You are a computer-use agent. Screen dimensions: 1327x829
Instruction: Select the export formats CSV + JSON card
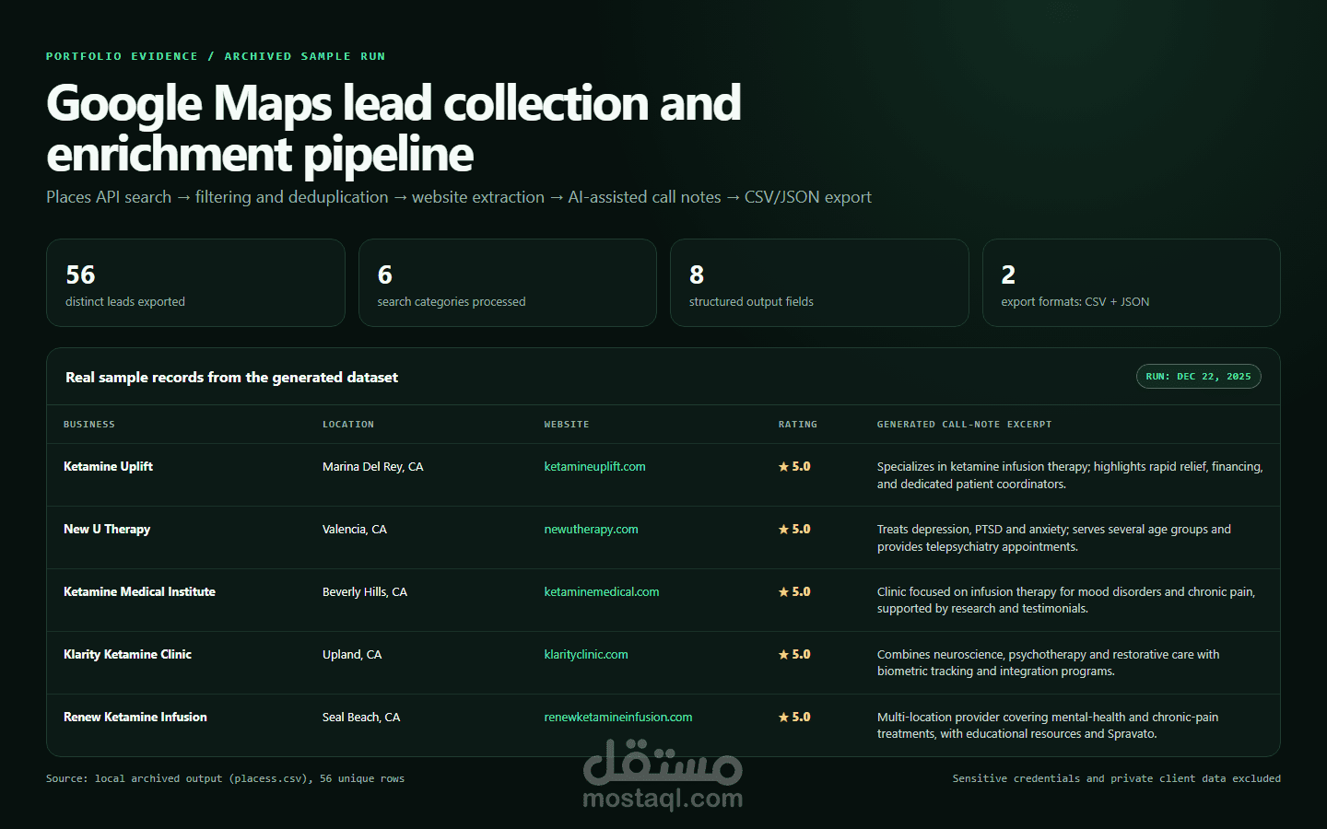click(1132, 283)
